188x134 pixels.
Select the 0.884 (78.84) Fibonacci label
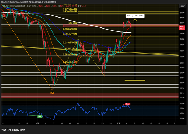(70, 29)
